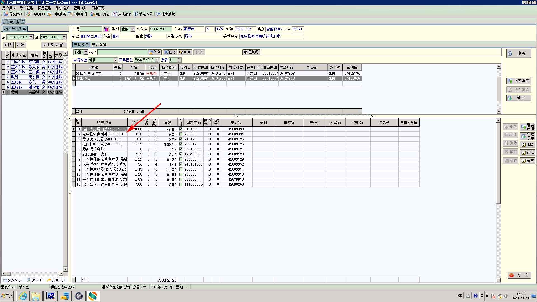Click the message send/receive toolbar icon

pos(136,14)
